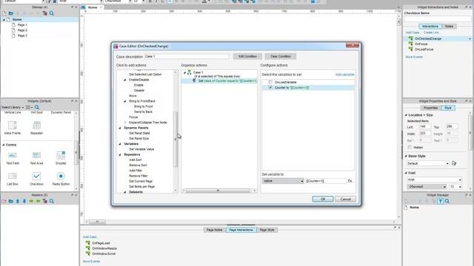Confirm the dialog with OK
Image resolution: width=474 pixels, height=266 pixels.
point(323,199)
